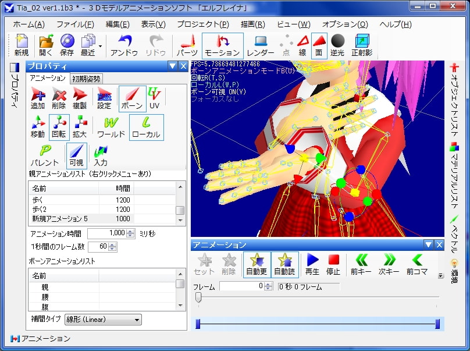Open the プロパティ panel dropdown arrow

173,66
